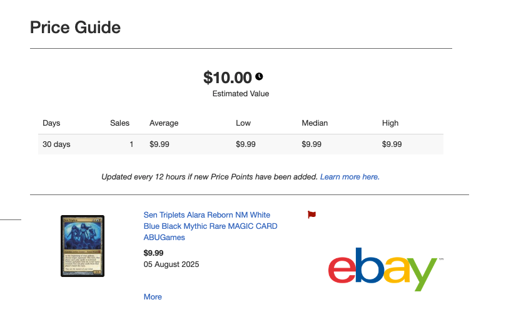
Task: Expand the listing with the More link
Action: (x=153, y=297)
